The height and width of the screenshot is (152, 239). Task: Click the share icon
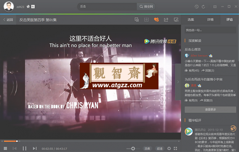(166, 19)
